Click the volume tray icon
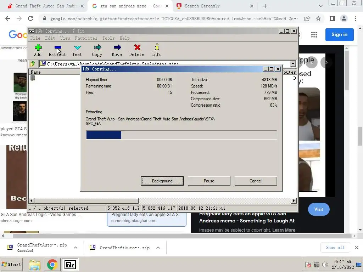This screenshot has width=363, height=272. (x=325, y=265)
